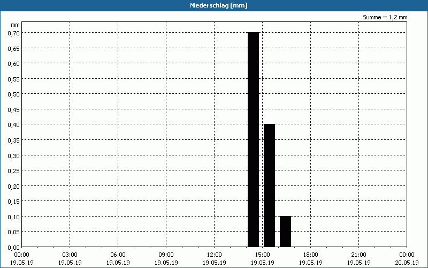
Task: Click the 18:00 time label
Action: [311, 255]
